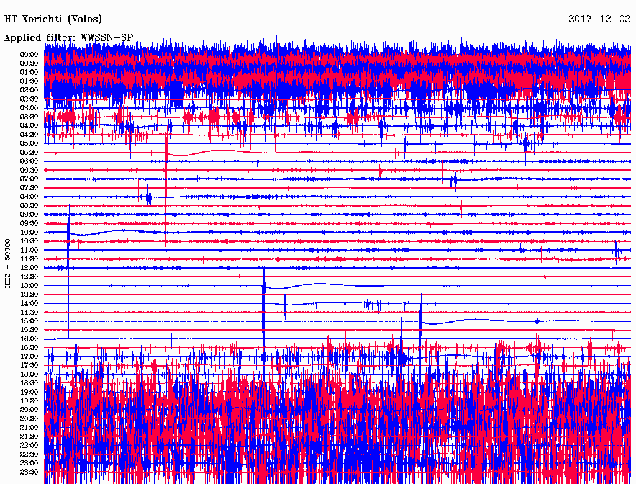Click the small blue burst on 08:00 trace
Image resolution: width=636 pixels, height=484 pixels.
click(x=148, y=197)
